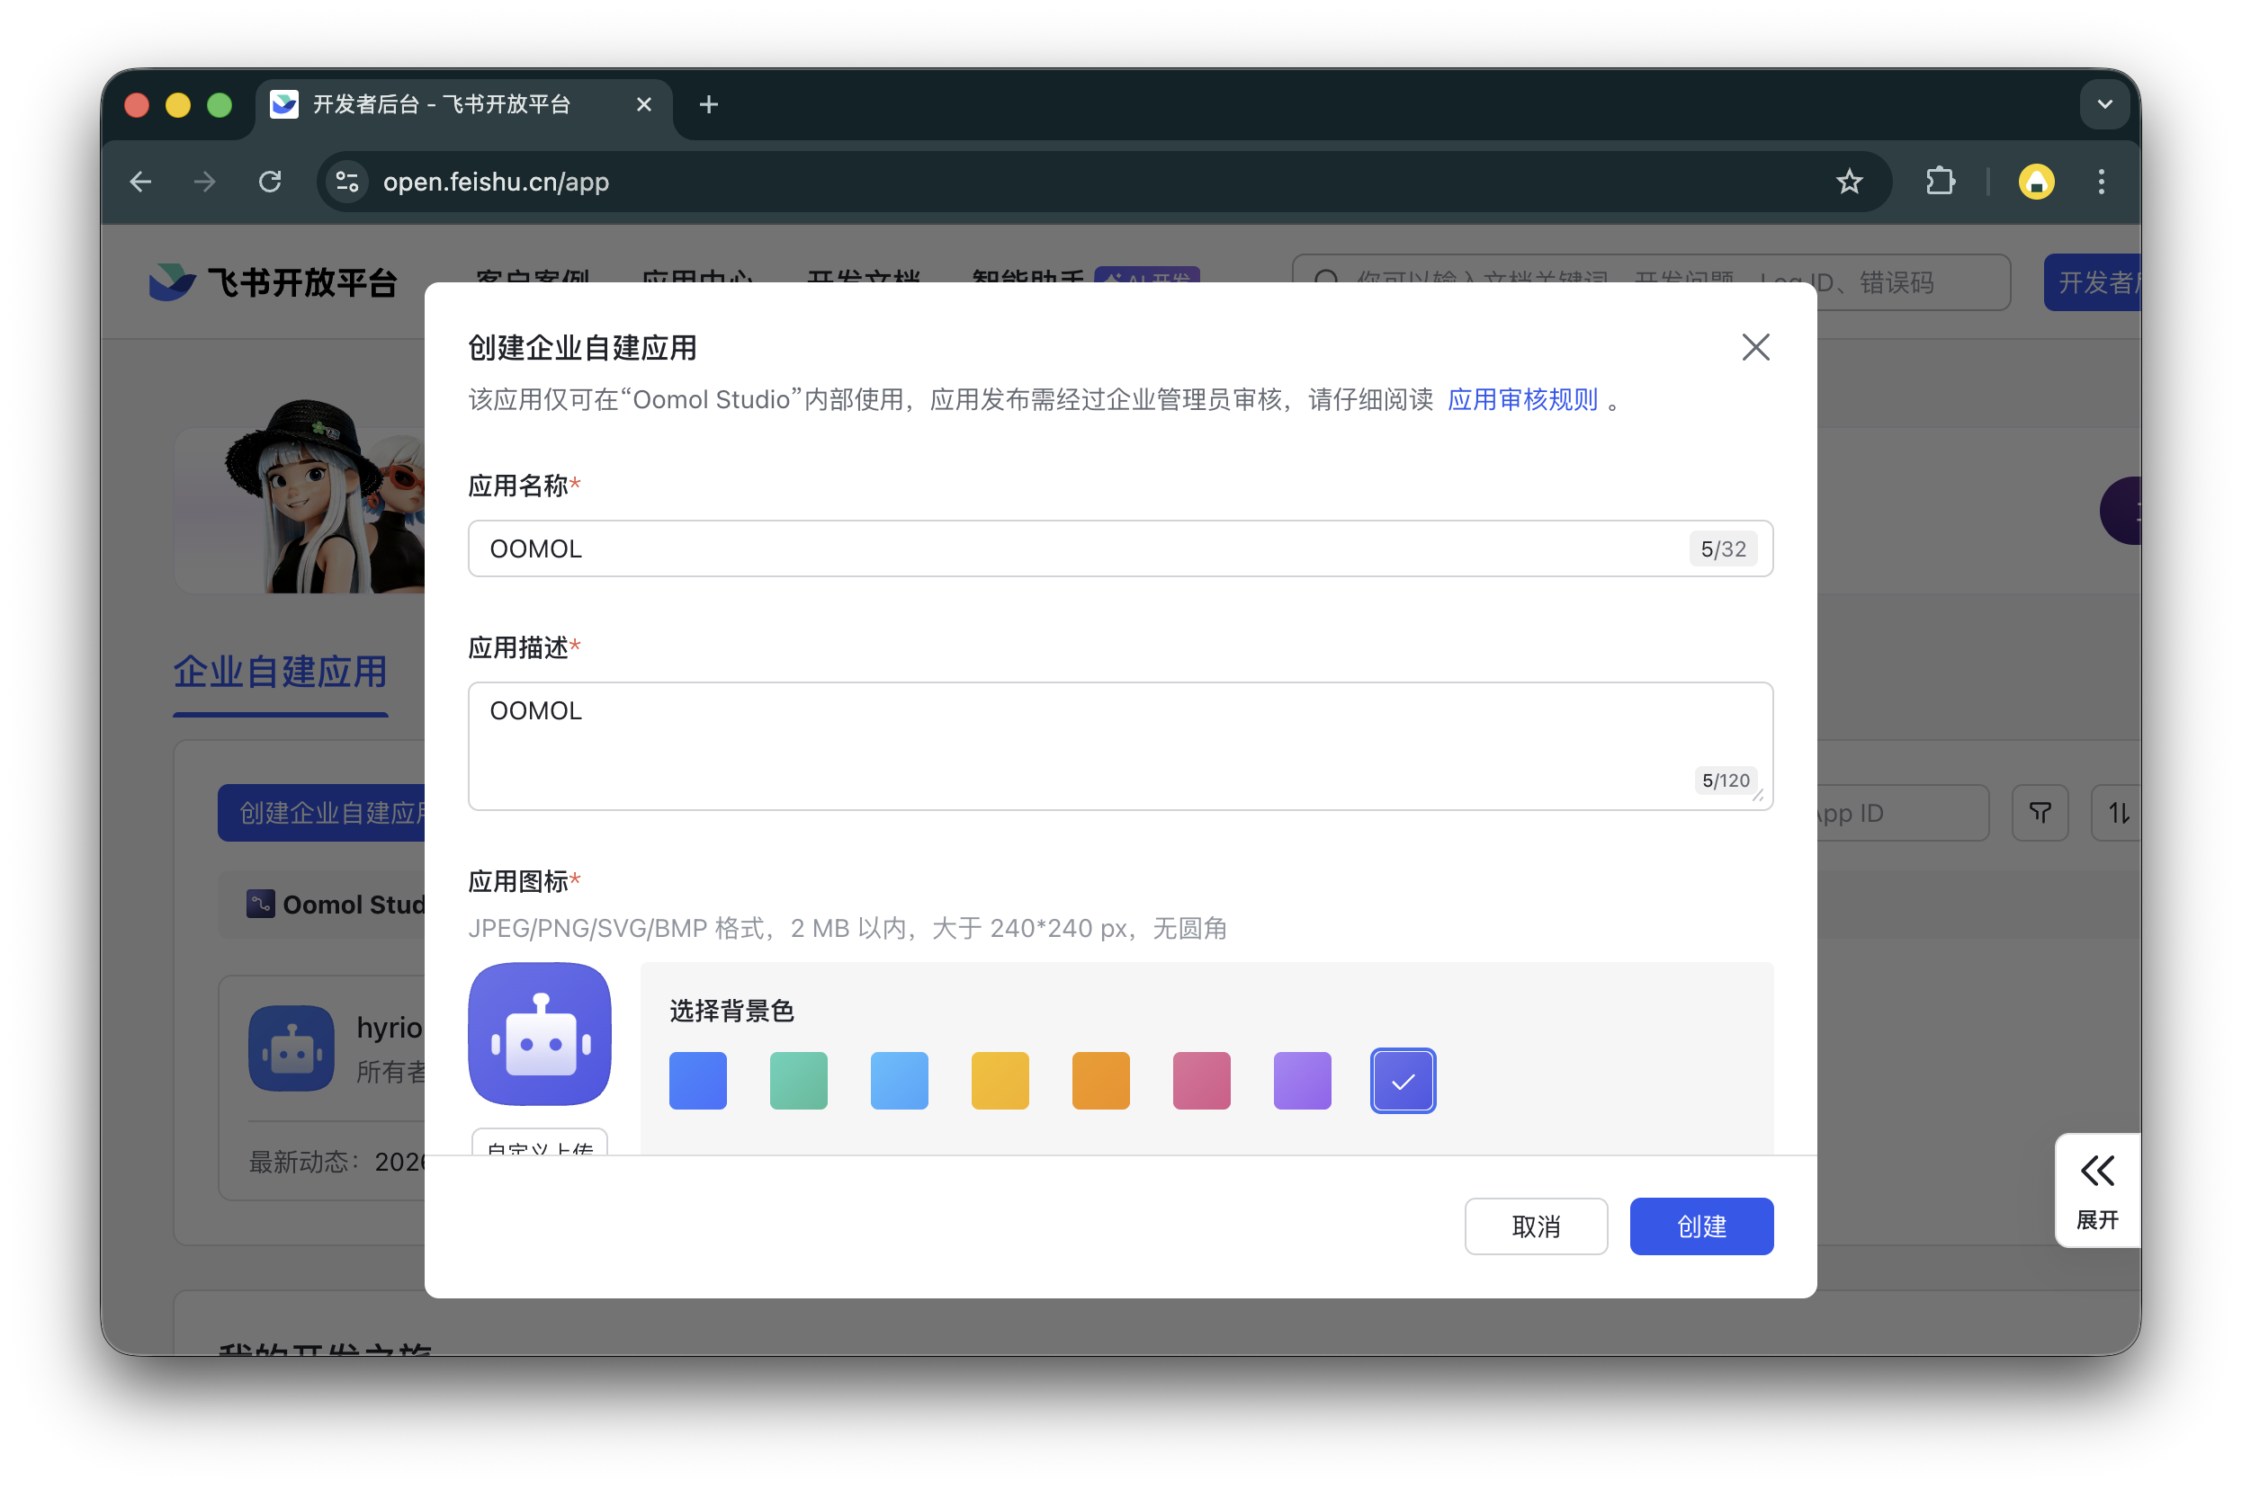Open the tab search chevron at window top right

(x=2104, y=104)
